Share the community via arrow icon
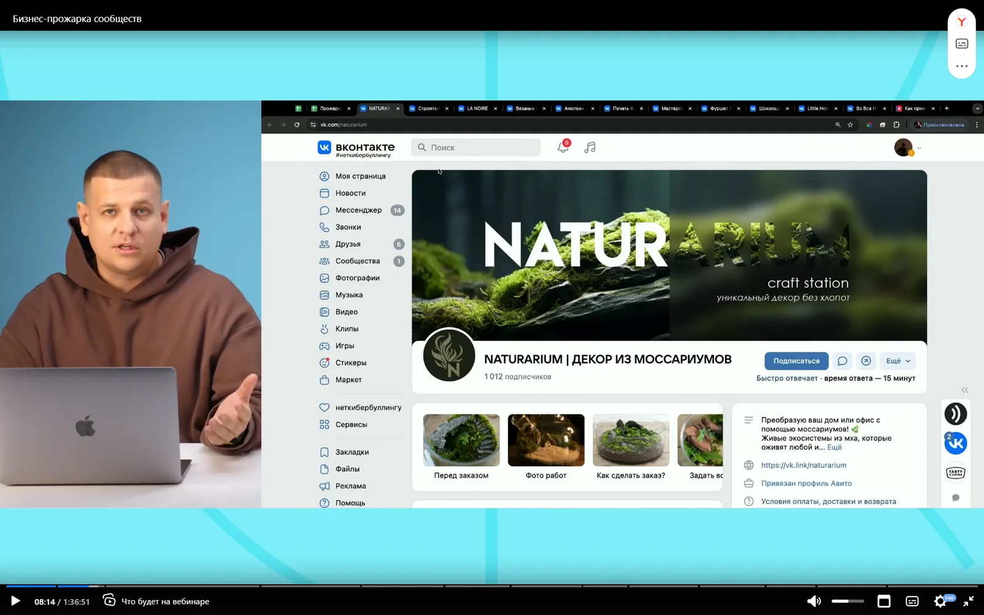 point(866,361)
